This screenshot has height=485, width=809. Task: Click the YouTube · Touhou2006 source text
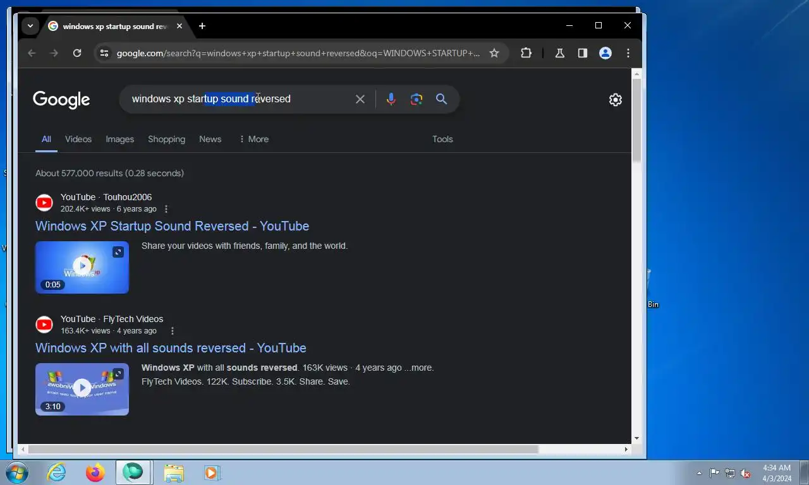pos(106,197)
